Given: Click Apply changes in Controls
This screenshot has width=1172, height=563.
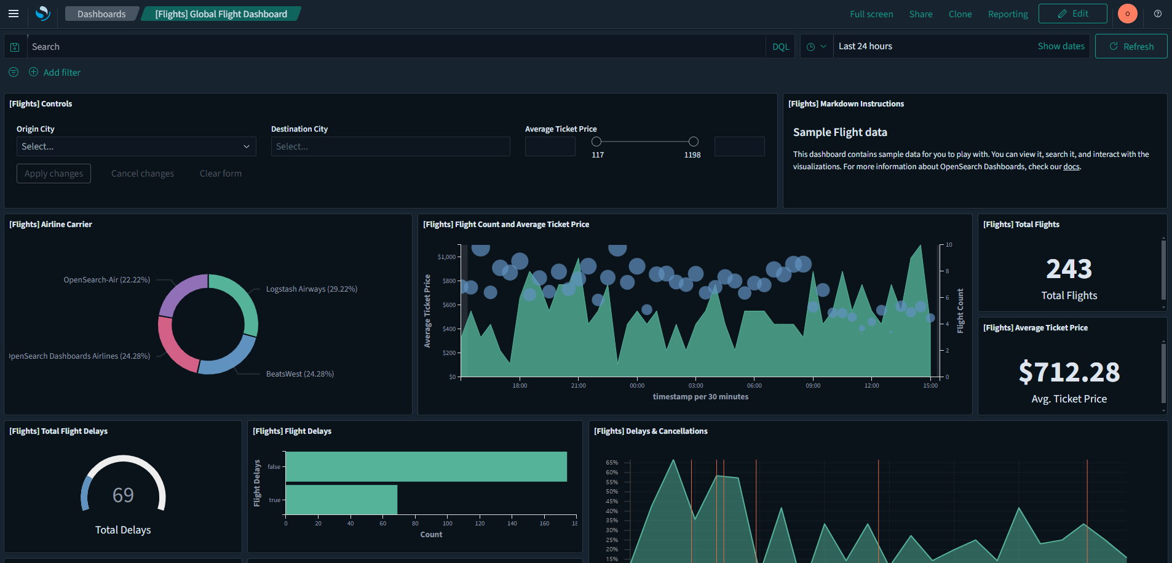Looking at the screenshot, I should (53, 174).
